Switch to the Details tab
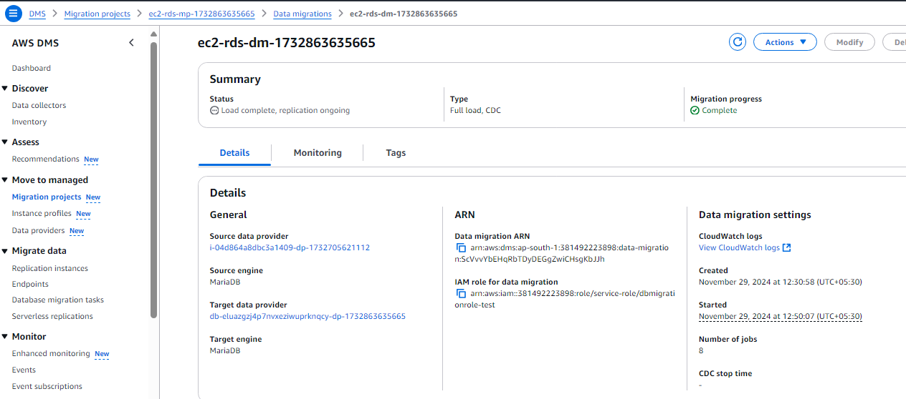Viewport: 906px width, 399px height. (234, 153)
